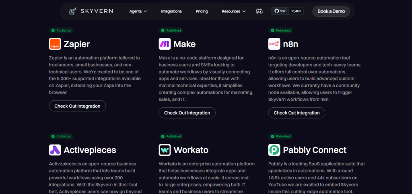Click the Activepieces heading text
This screenshot has width=412, height=194.
pos(90,150)
